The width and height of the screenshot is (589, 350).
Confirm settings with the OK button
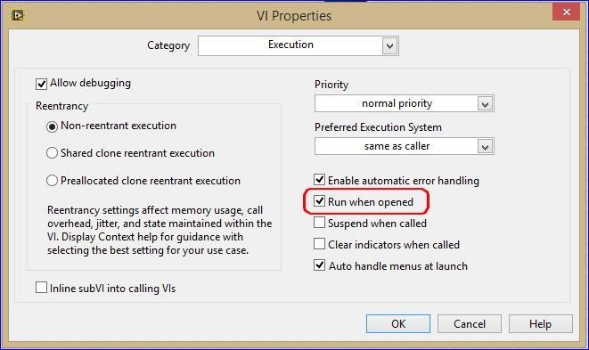point(398,323)
